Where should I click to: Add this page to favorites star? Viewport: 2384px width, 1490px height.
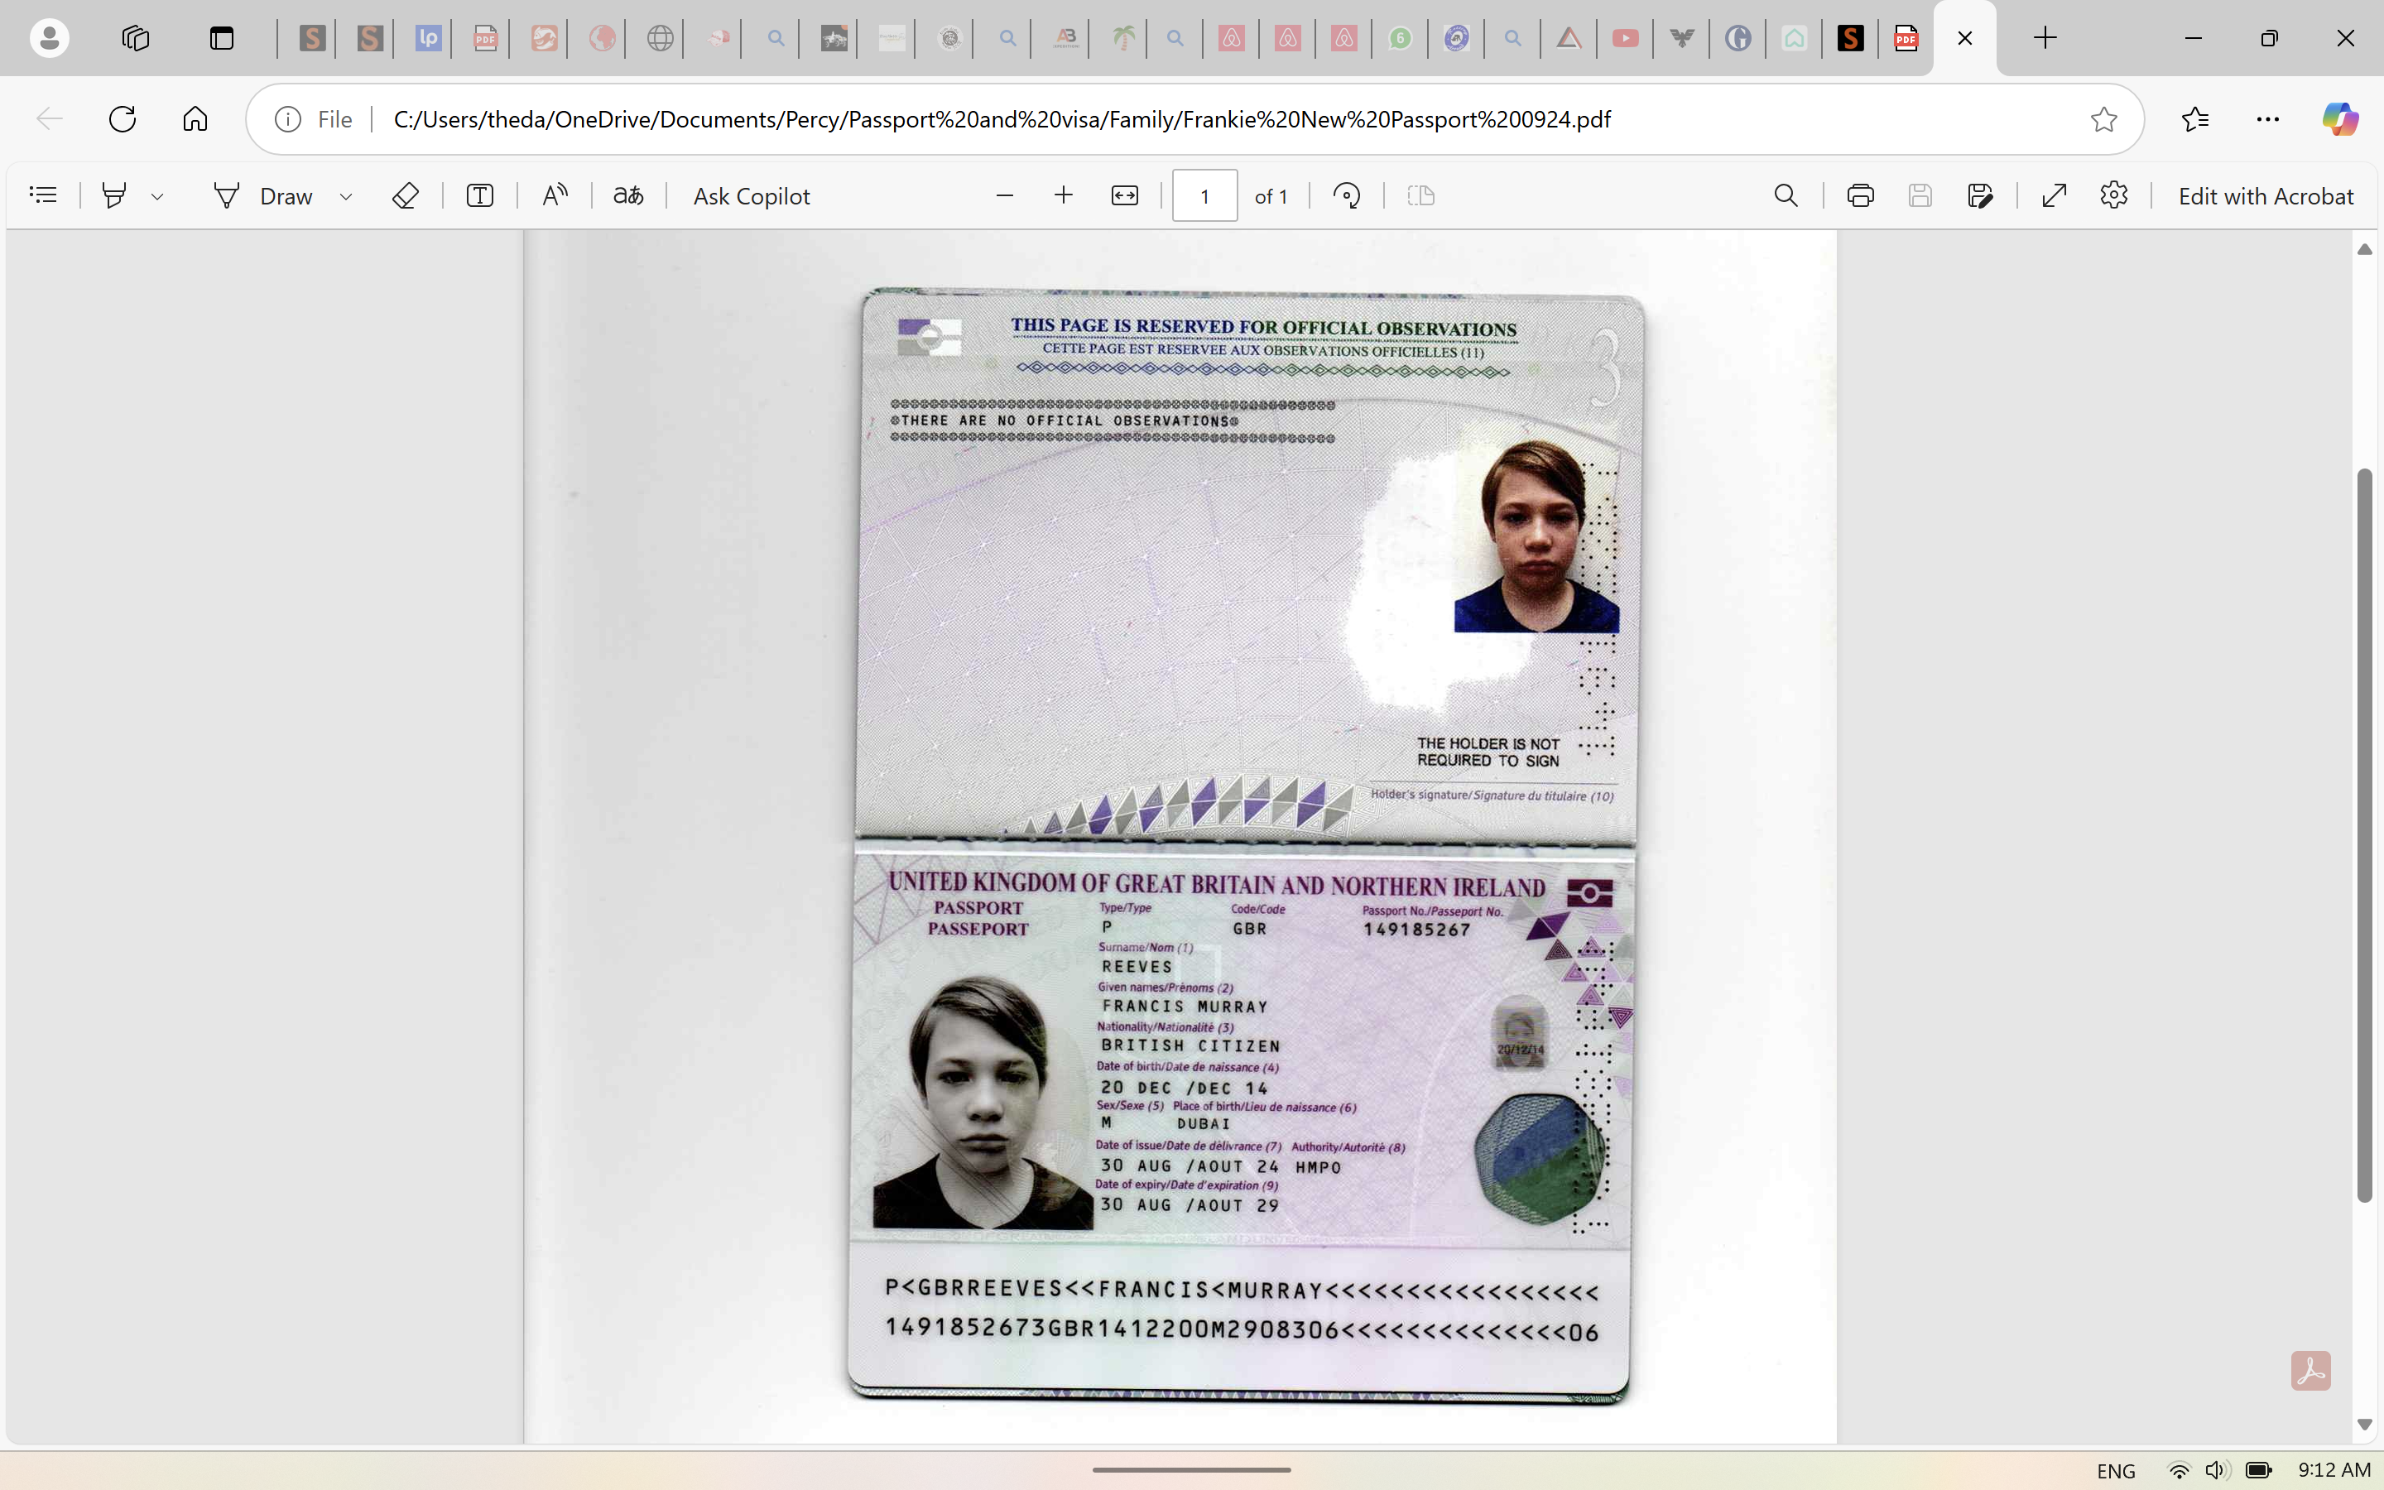point(2104,119)
